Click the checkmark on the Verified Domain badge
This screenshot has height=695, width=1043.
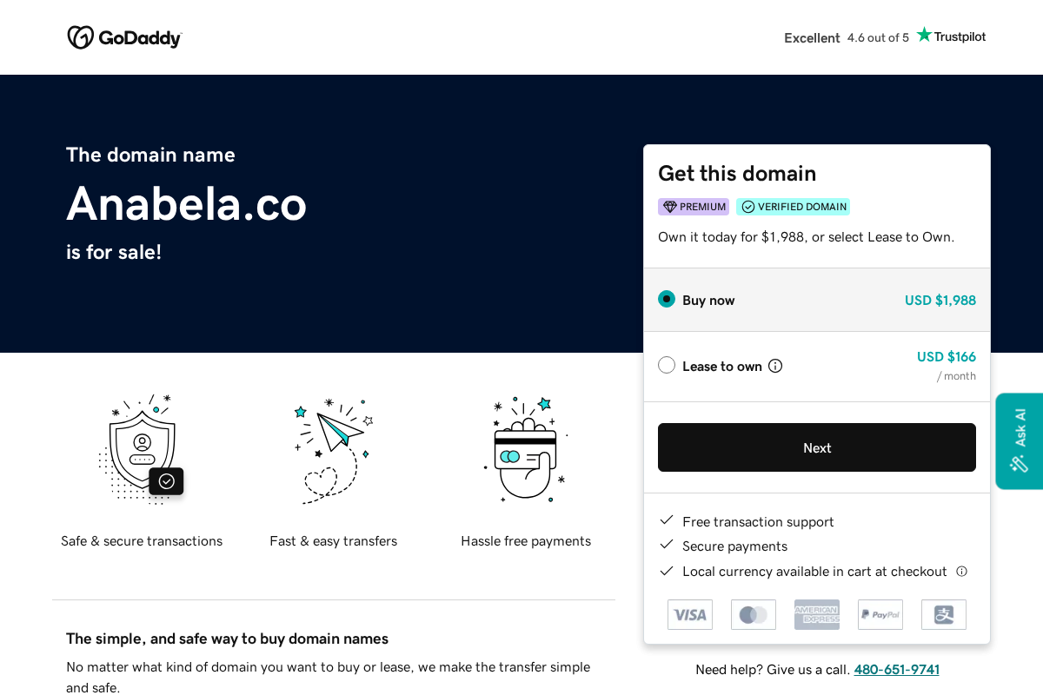pos(747,207)
